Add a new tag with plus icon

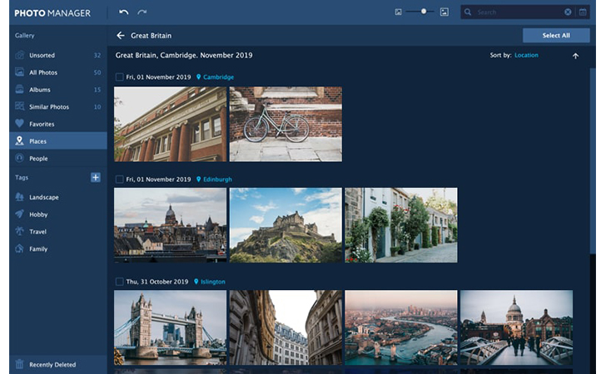coord(95,178)
